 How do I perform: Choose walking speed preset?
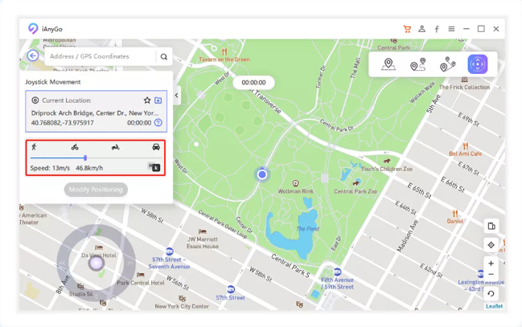(35, 147)
